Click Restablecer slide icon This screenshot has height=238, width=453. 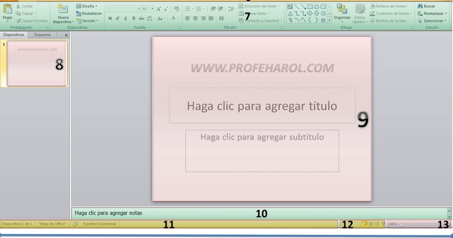click(79, 14)
